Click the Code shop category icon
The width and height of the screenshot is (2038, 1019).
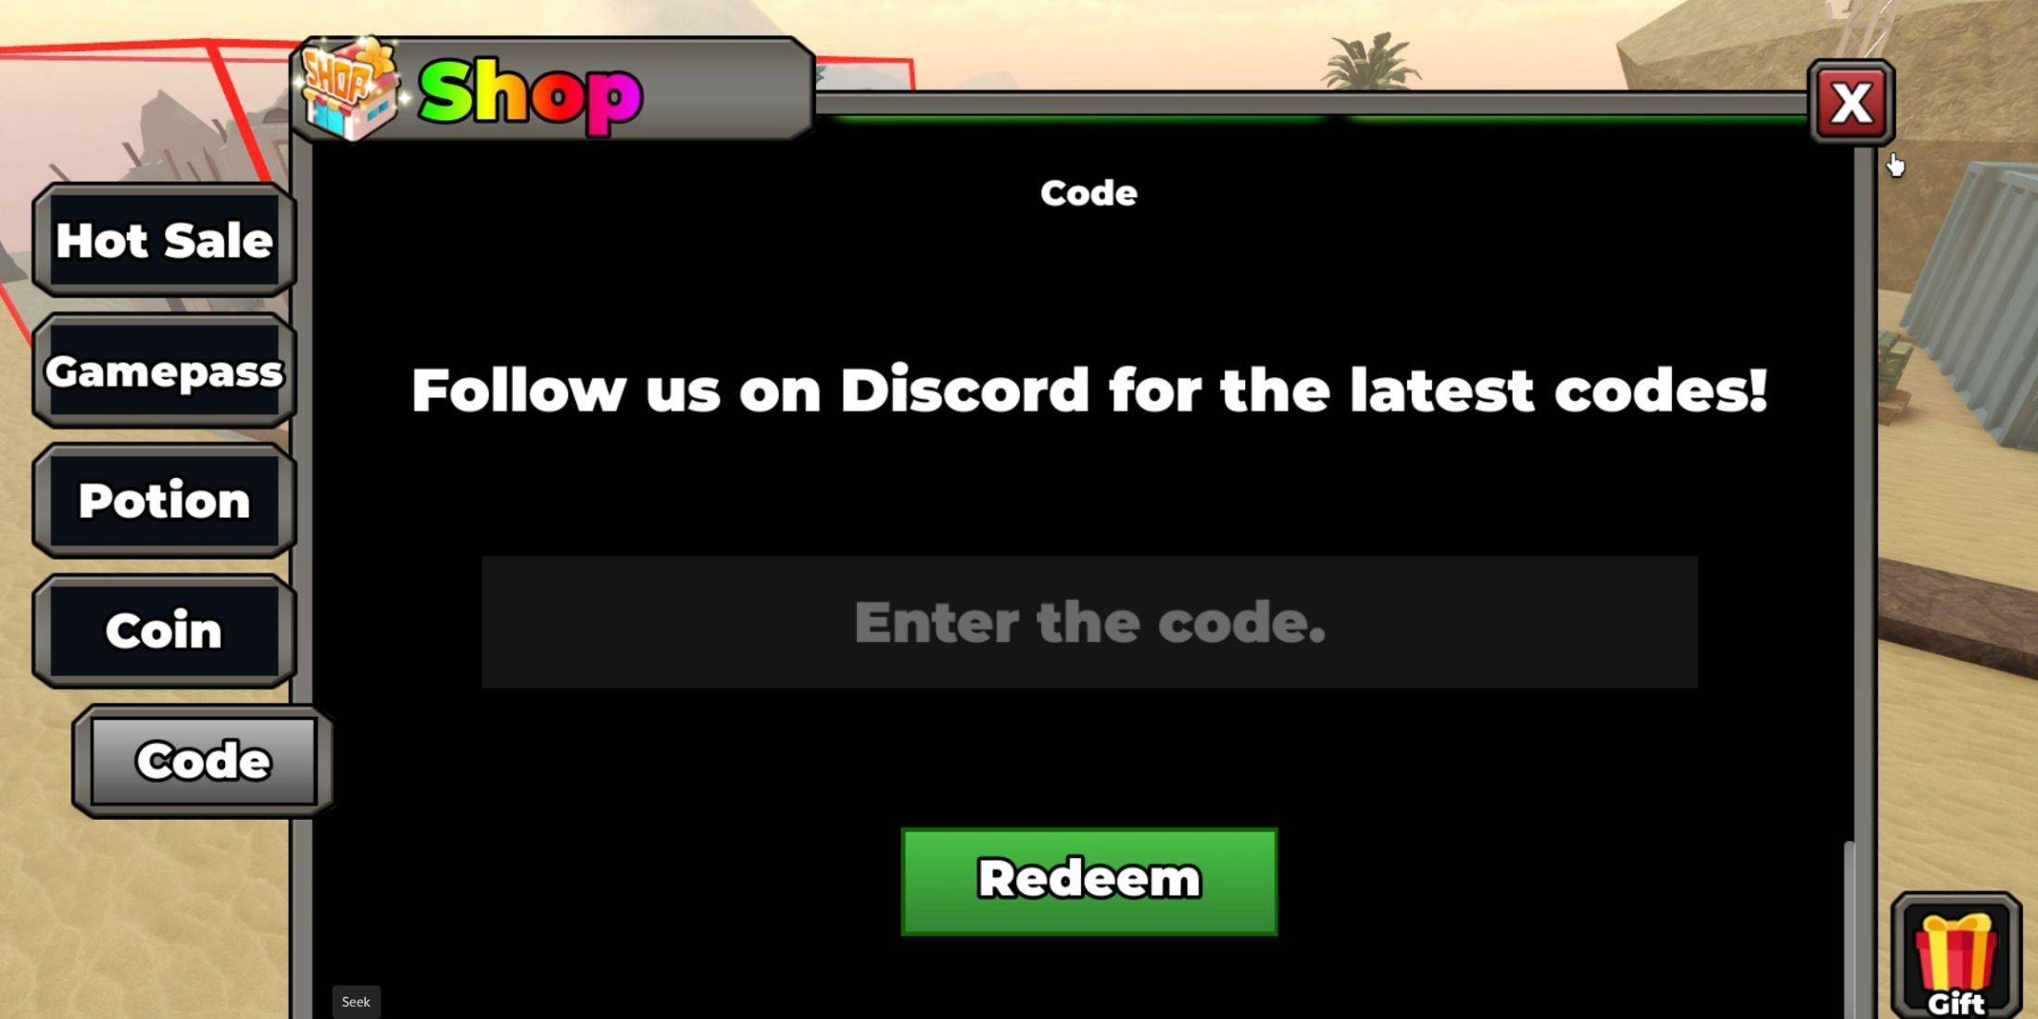pos(200,761)
